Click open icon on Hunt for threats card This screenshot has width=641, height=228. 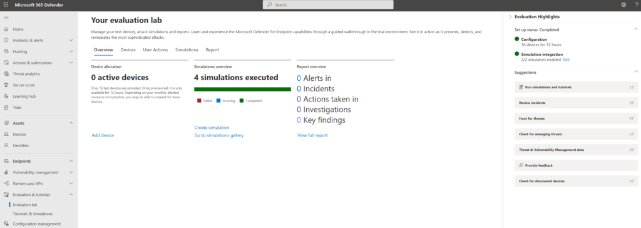(632, 118)
